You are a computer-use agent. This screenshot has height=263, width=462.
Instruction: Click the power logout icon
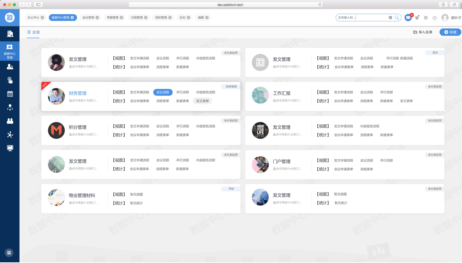coord(434,17)
